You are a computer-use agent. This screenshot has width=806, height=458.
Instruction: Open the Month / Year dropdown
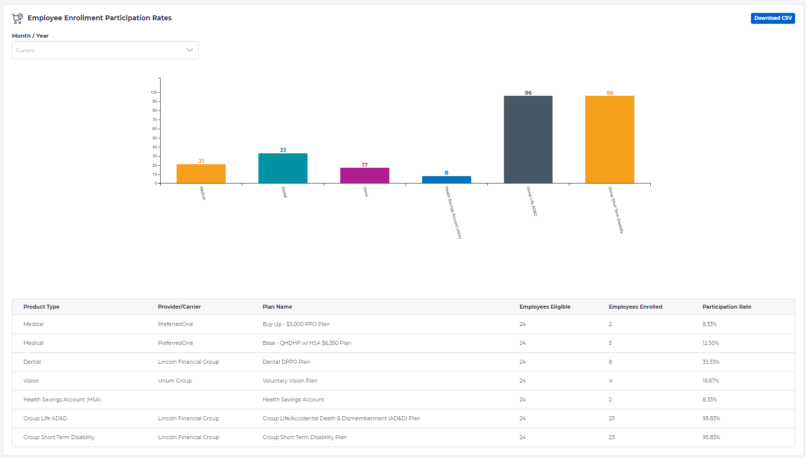[x=105, y=50]
